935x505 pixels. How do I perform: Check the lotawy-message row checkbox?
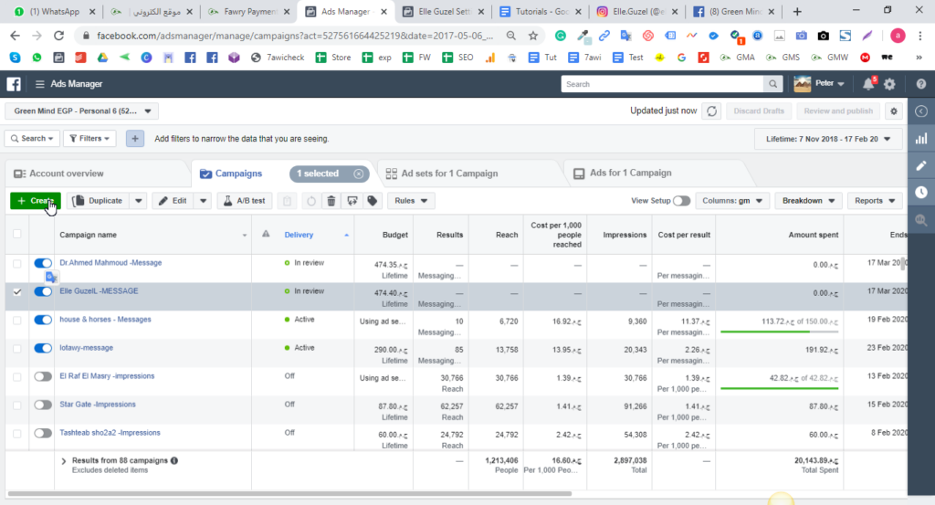click(16, 349)
